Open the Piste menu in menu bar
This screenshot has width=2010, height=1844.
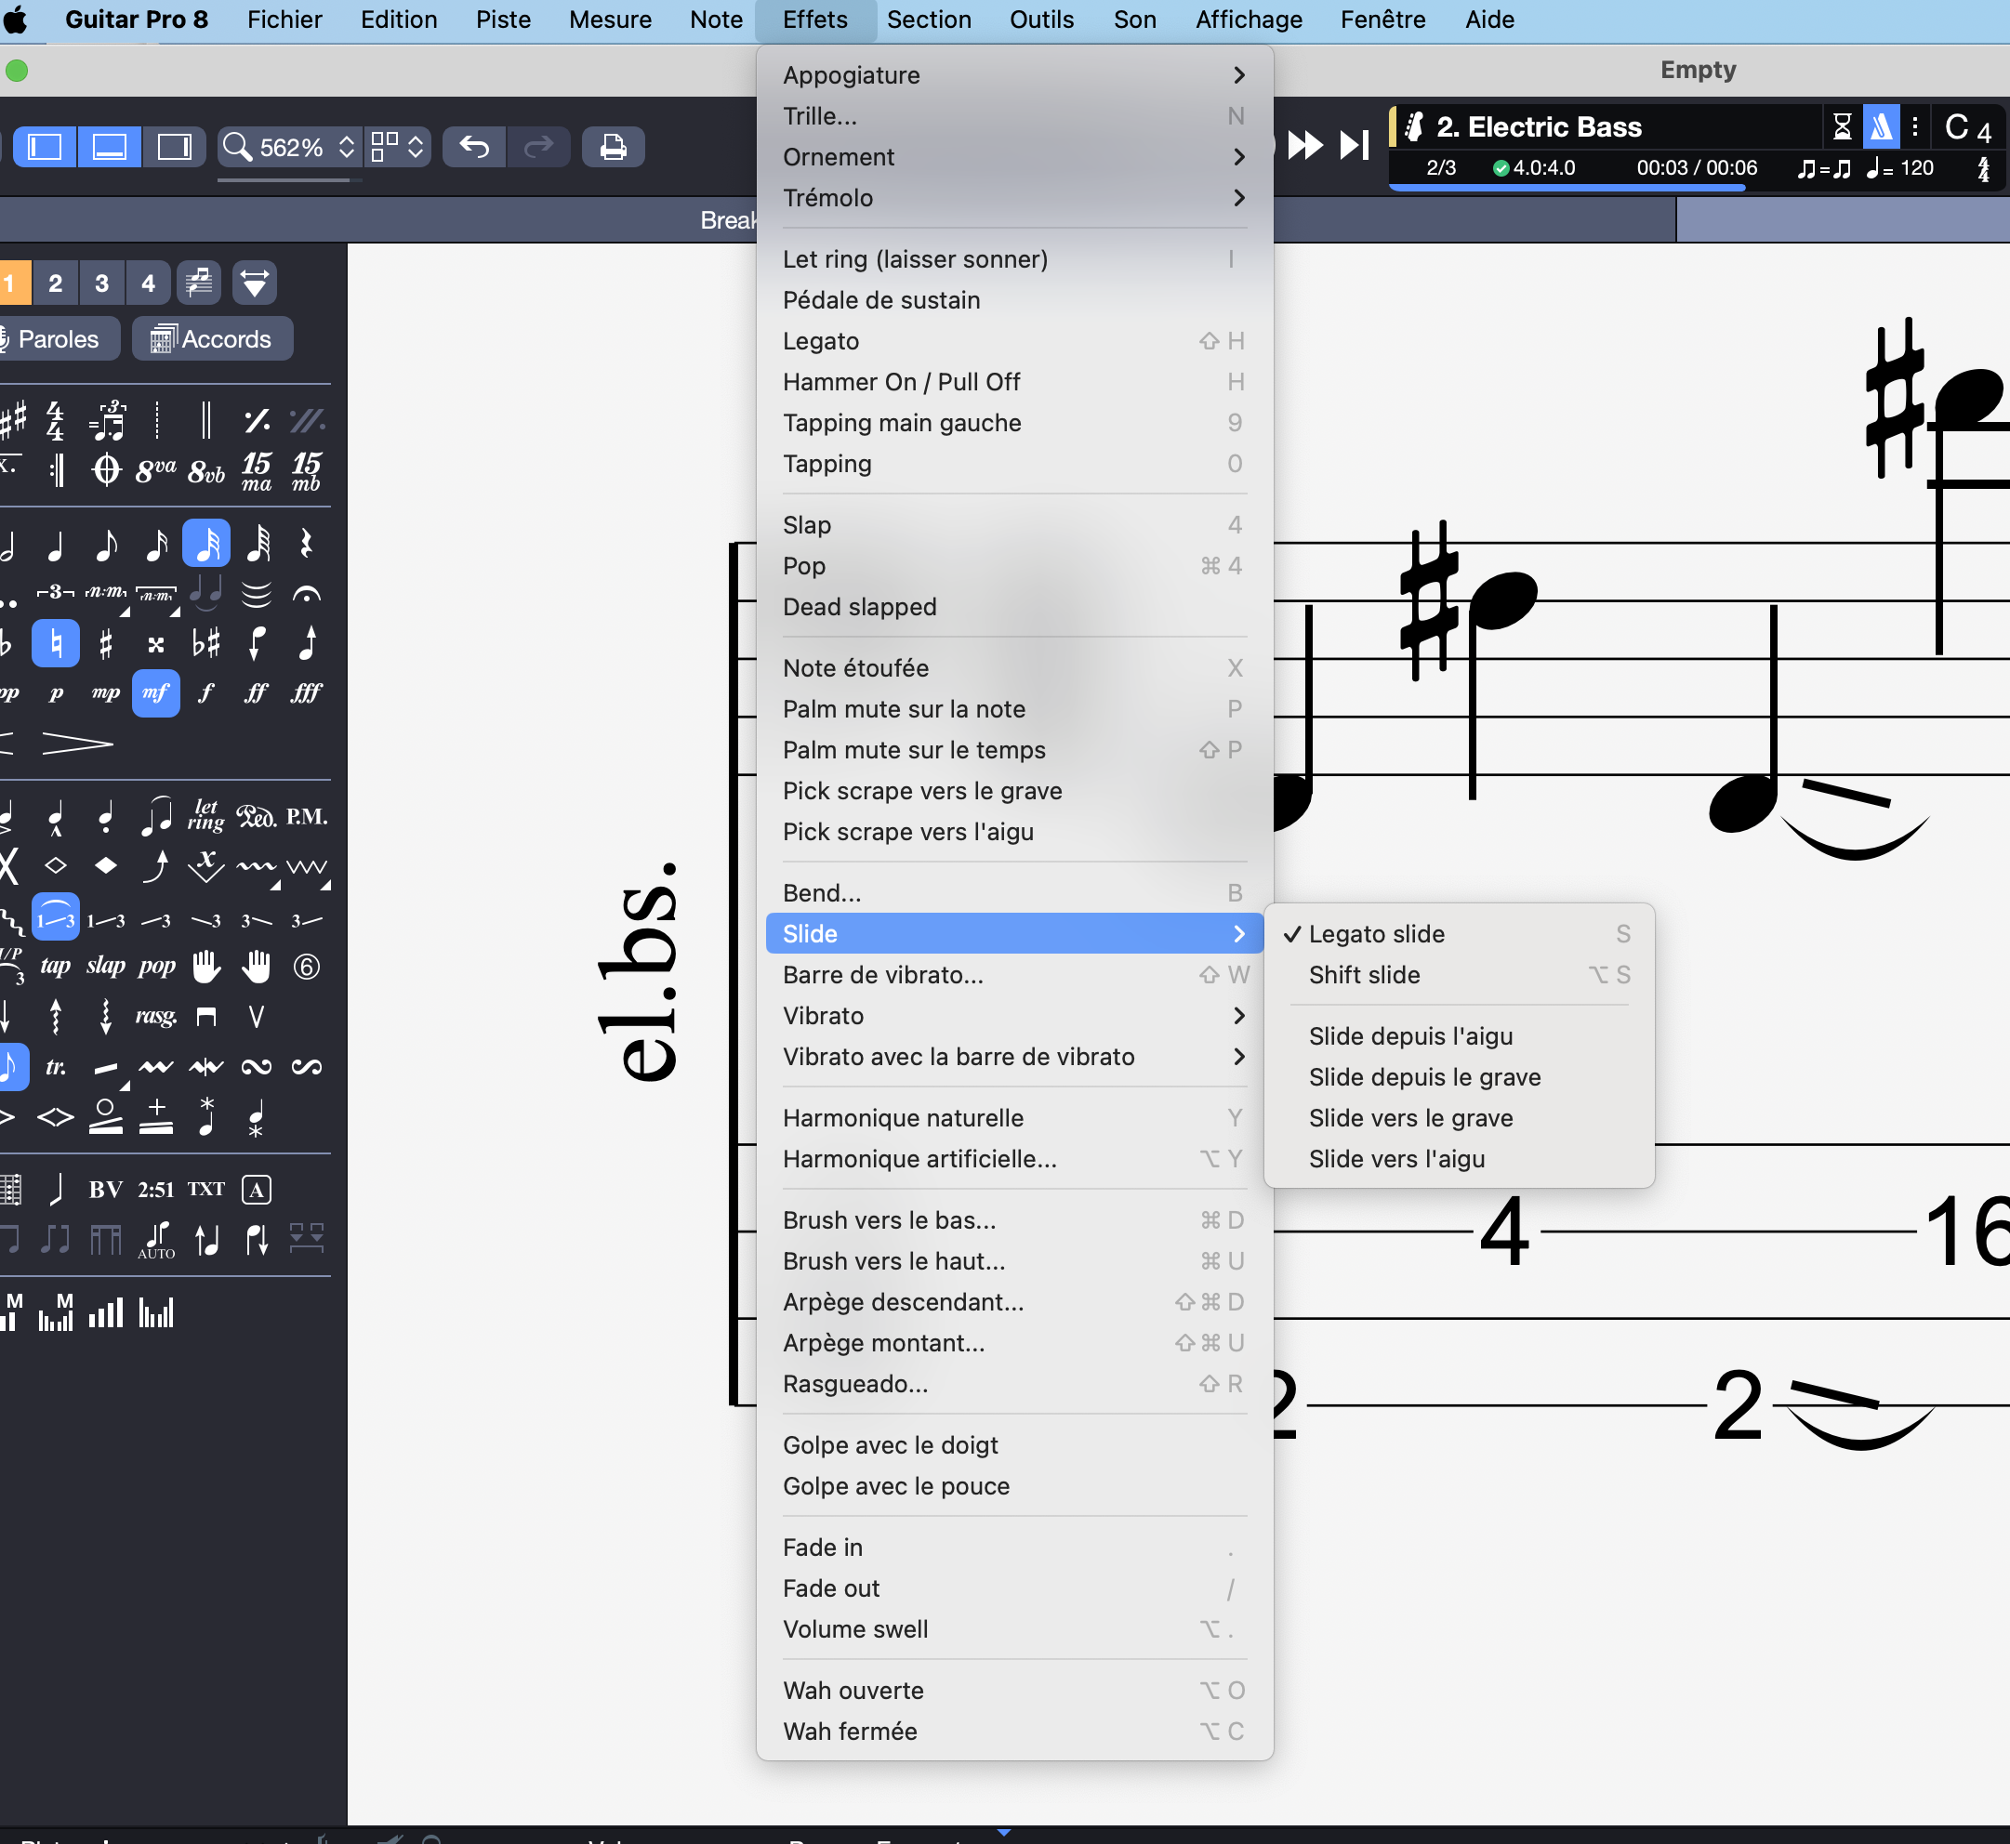[x=503, y=20]
